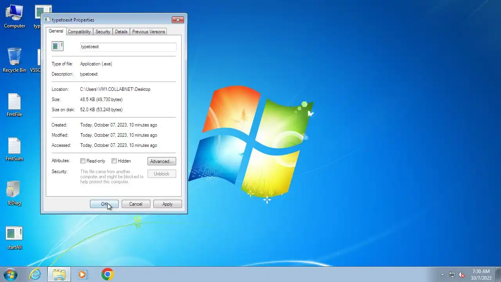Click the Advanced... button
The height and width of the screenshot is (282, 501).
pyautogui.click(x=162, y=161)
